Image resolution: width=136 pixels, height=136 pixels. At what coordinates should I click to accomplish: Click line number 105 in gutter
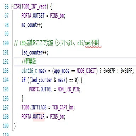click(6, 89)
